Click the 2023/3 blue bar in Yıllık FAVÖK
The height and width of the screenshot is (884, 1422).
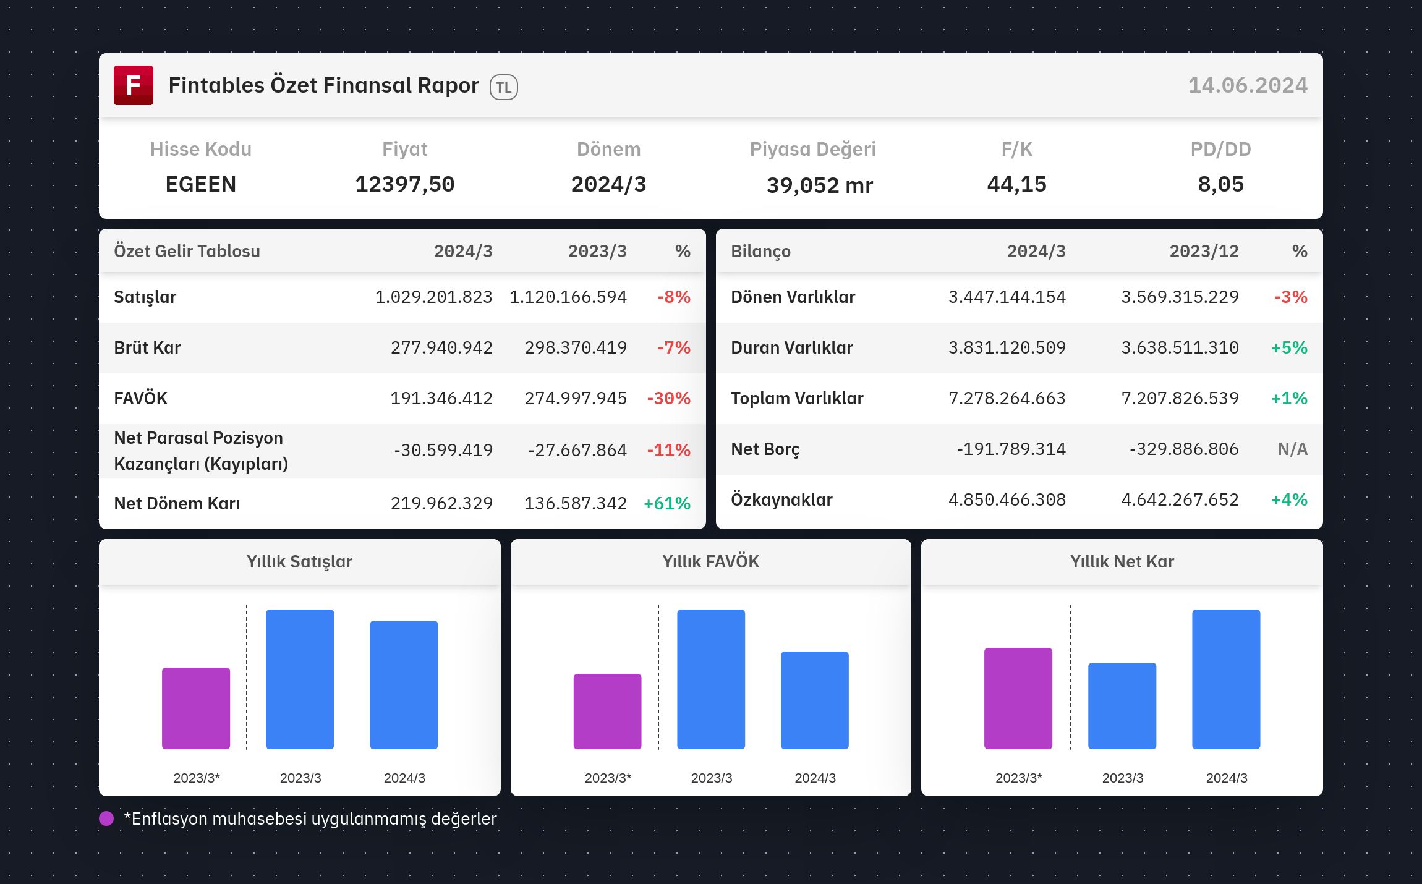[x=711, y=679]
